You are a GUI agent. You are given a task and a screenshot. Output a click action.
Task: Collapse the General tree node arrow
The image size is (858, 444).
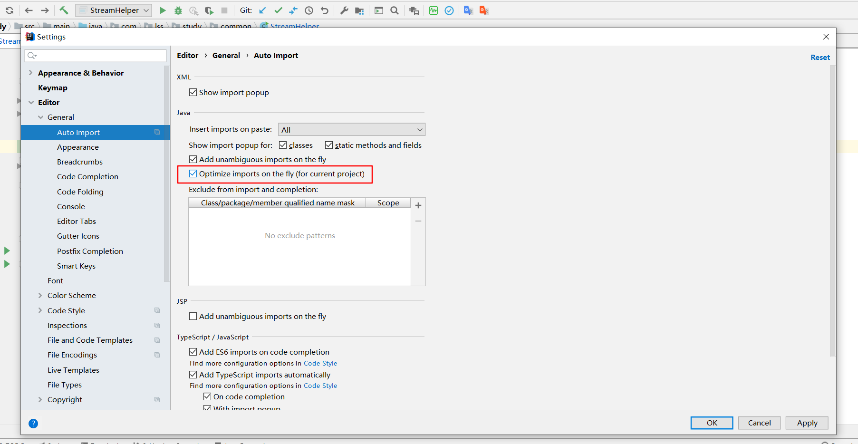[40, 117]
